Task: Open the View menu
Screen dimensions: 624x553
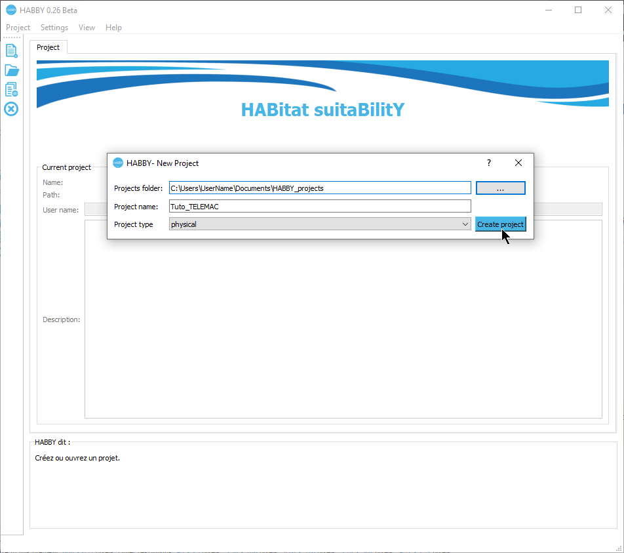Action: tap(87, 28)
